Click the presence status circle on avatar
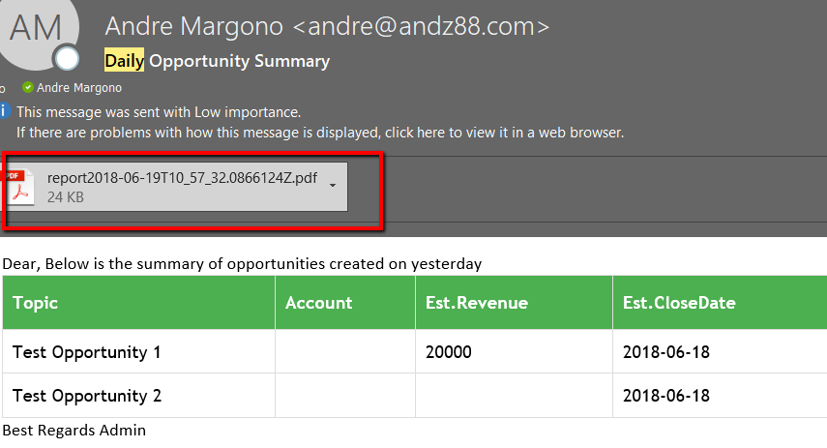Image resolution: width=827 pixels, height=448 pixels. pyautogui.click(x=67, y=60)
